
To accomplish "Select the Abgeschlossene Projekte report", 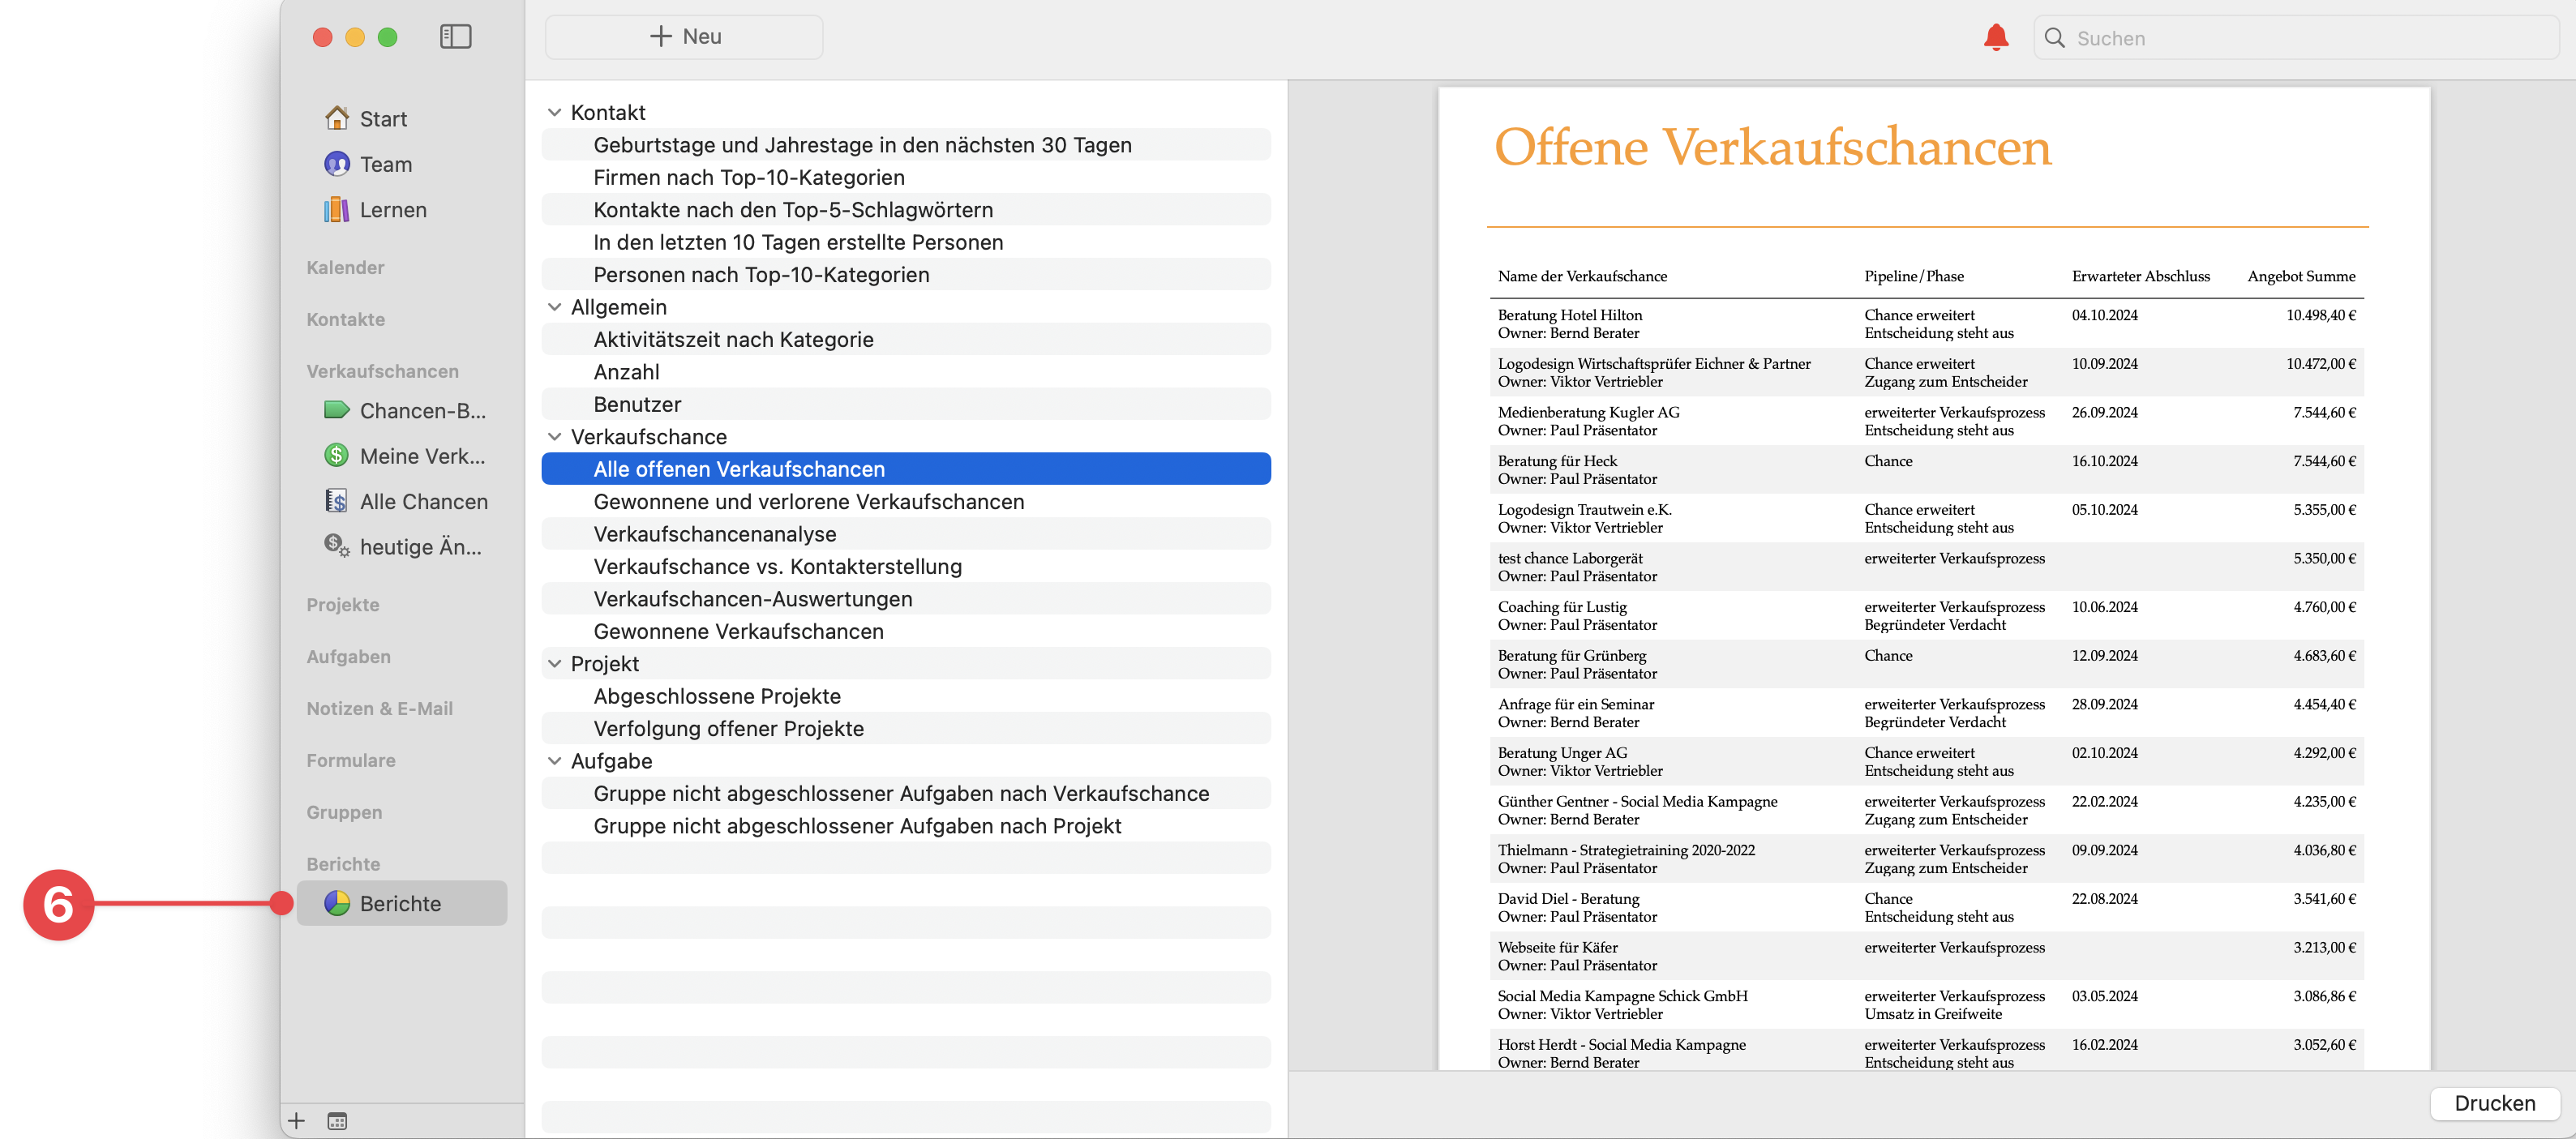I will [906, 696].
